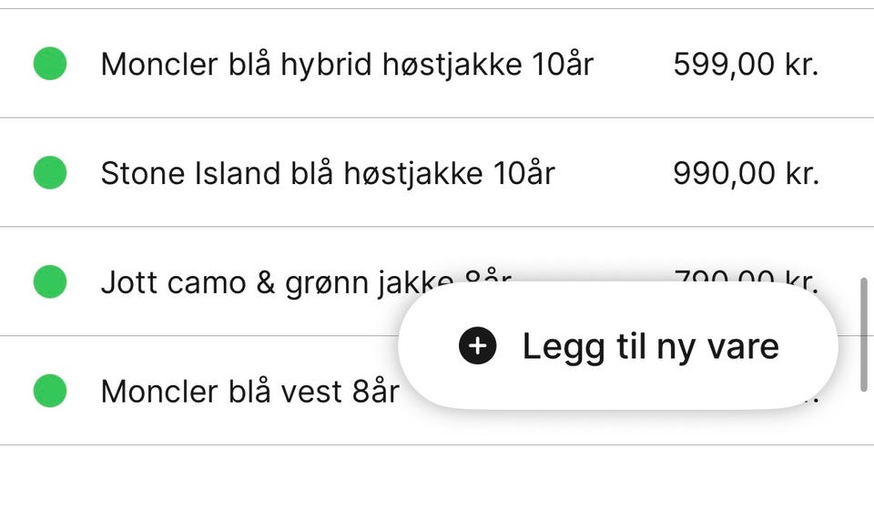This screenshot has height=521, width=874.
Task: Tap the Legg til ny vare button
Action: (618, 346)
